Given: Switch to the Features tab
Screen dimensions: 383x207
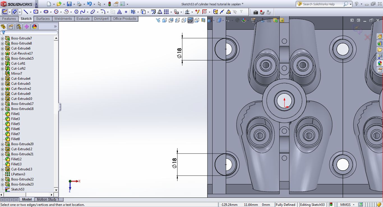Looking at the screenshot, I should (x=9, y=19).
